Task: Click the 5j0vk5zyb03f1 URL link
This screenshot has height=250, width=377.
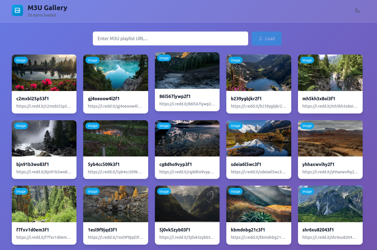Action: [x=187, y=237]
